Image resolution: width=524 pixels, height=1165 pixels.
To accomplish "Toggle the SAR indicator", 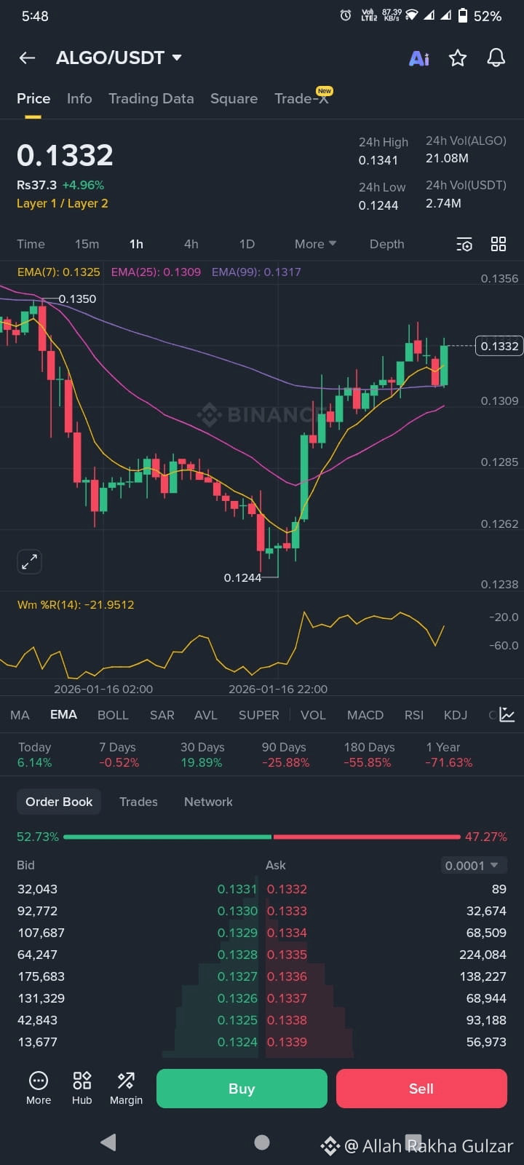I will click(162, 715).
